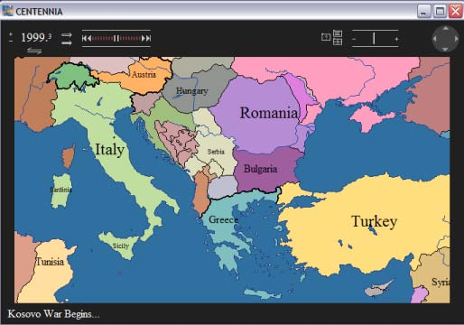The height and width of the screenshot is (325, 464).
Task: Click the orange Albania region on the map
Action: click(x=201, y=192)
